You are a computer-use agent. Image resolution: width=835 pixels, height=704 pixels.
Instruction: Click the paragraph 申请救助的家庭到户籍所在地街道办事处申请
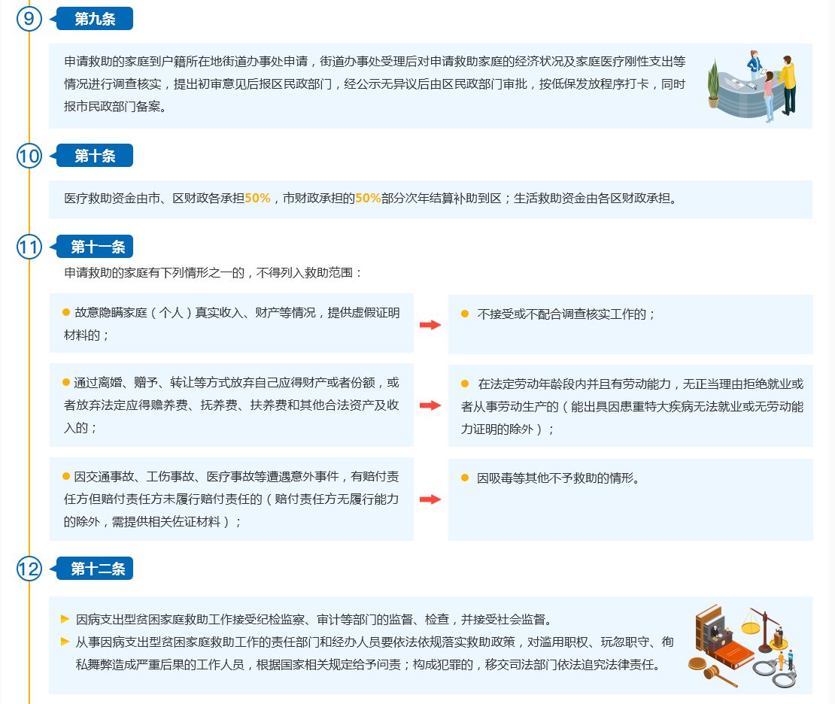[375, 84]
